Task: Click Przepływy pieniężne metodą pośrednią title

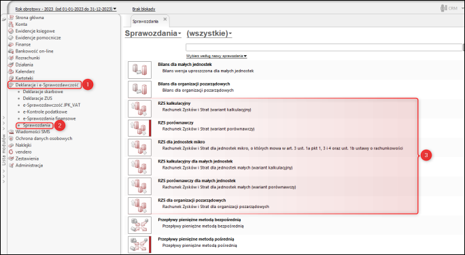Action: click(x=196, y=239)
